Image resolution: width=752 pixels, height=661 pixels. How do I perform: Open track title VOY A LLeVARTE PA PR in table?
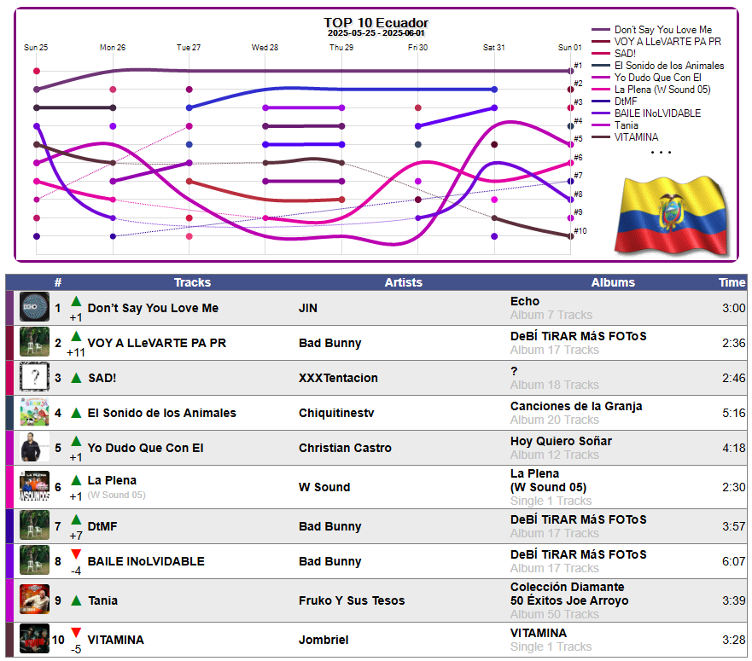[x=157, y=343]
